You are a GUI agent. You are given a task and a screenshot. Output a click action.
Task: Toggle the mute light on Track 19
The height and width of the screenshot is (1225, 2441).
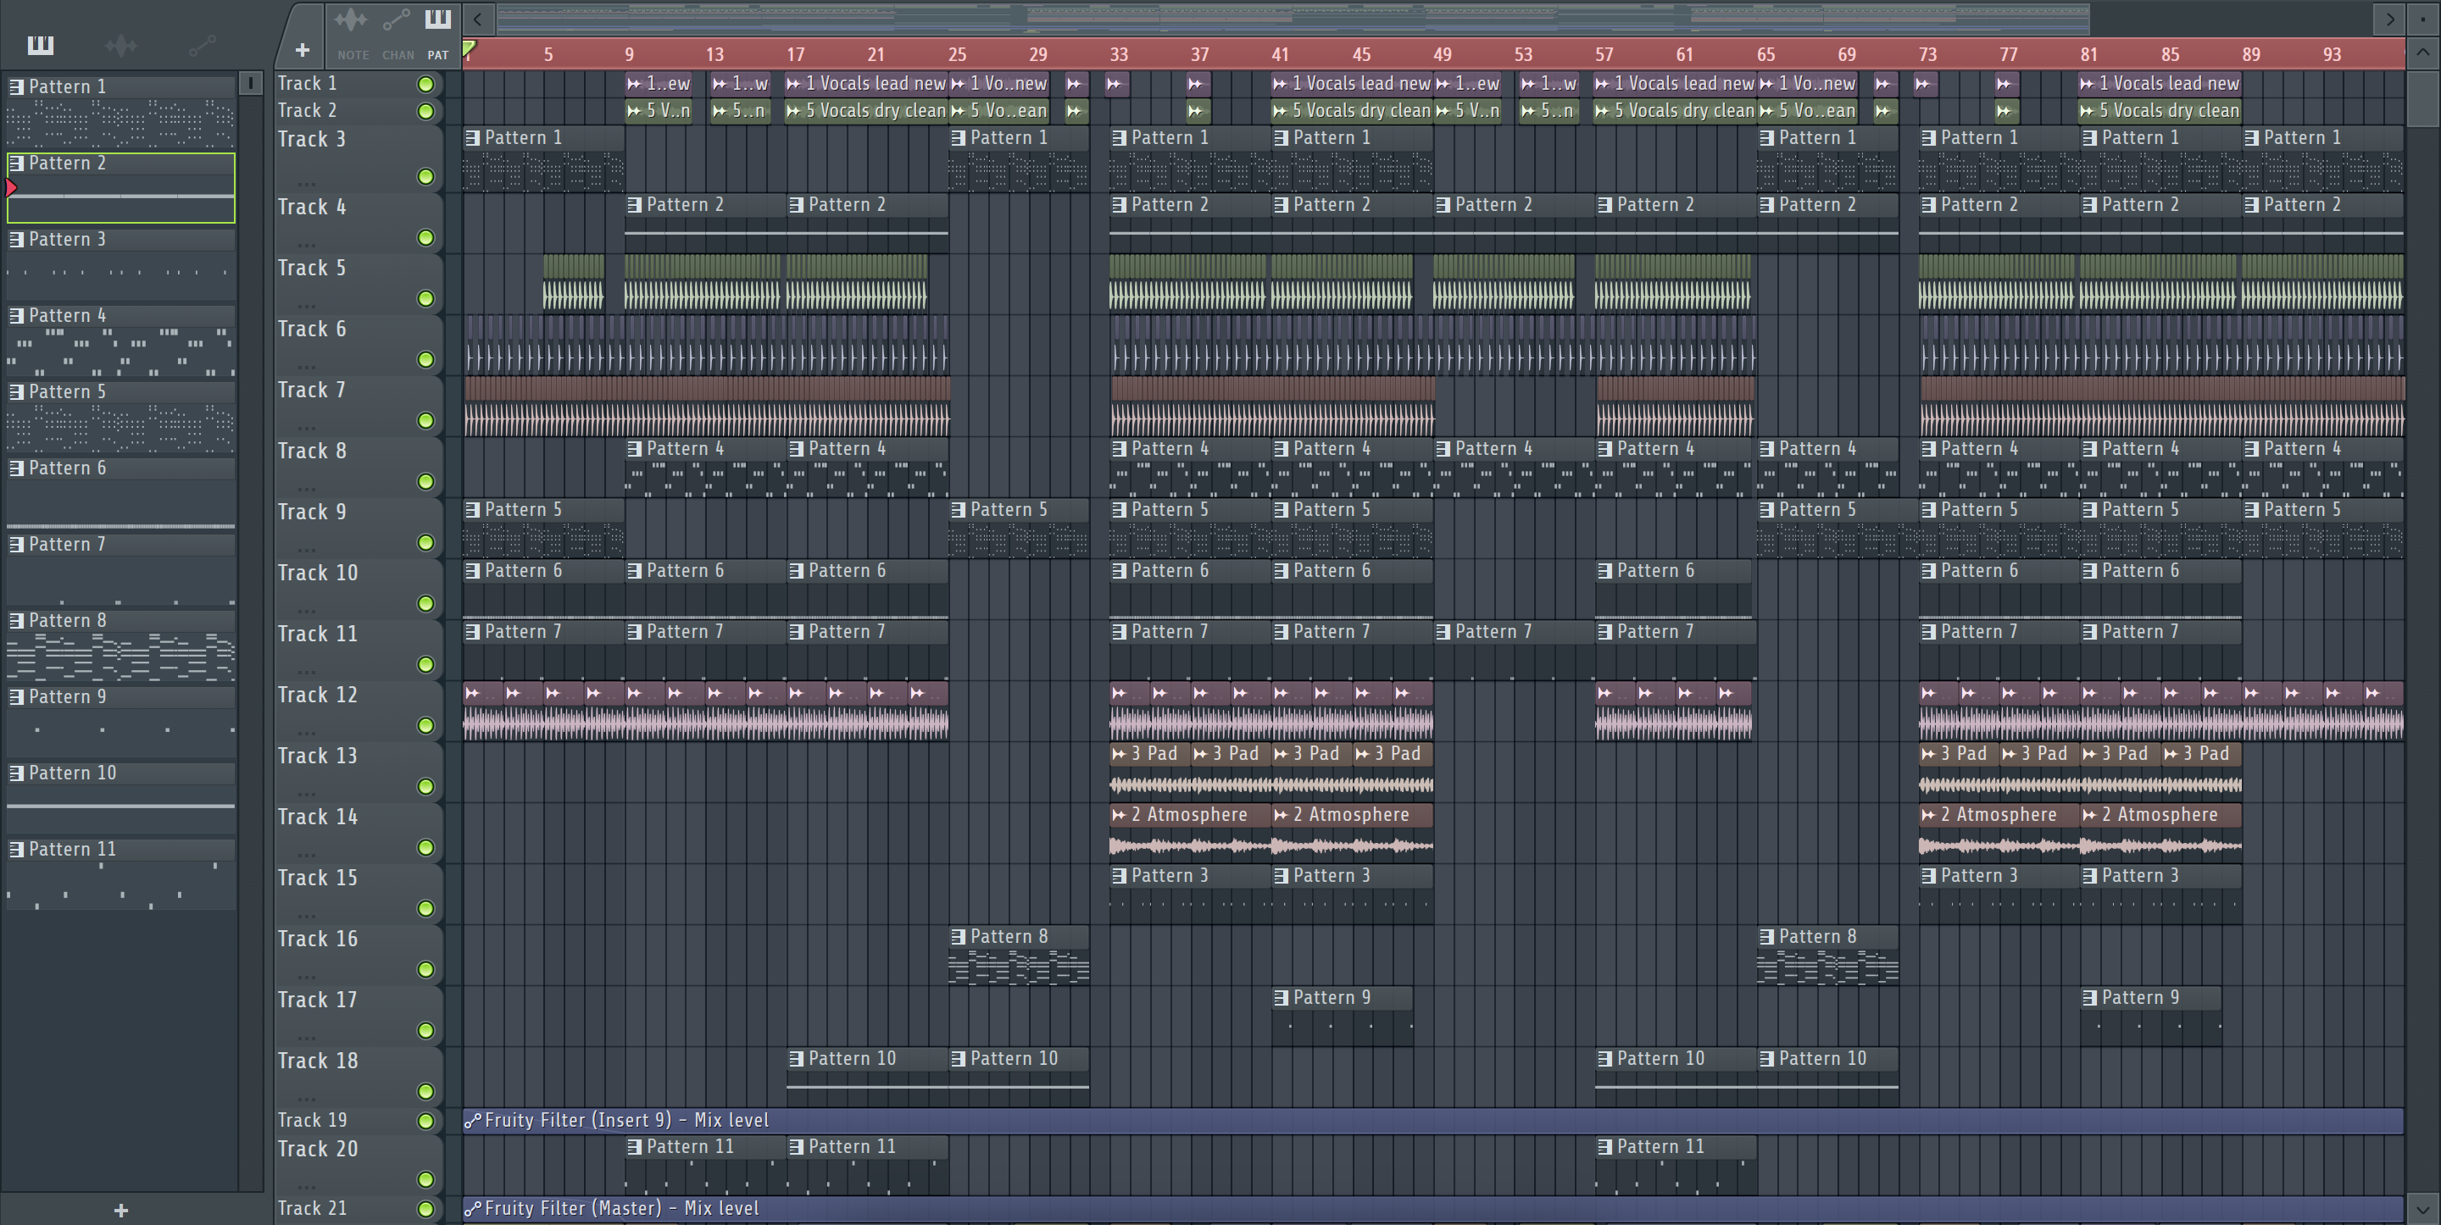point(426,1121)
